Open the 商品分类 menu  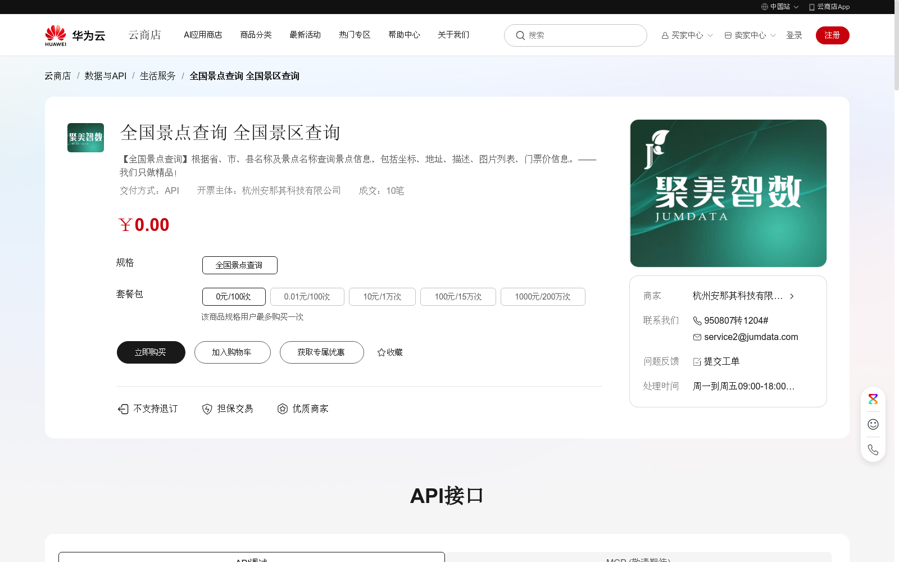(256, 35)
